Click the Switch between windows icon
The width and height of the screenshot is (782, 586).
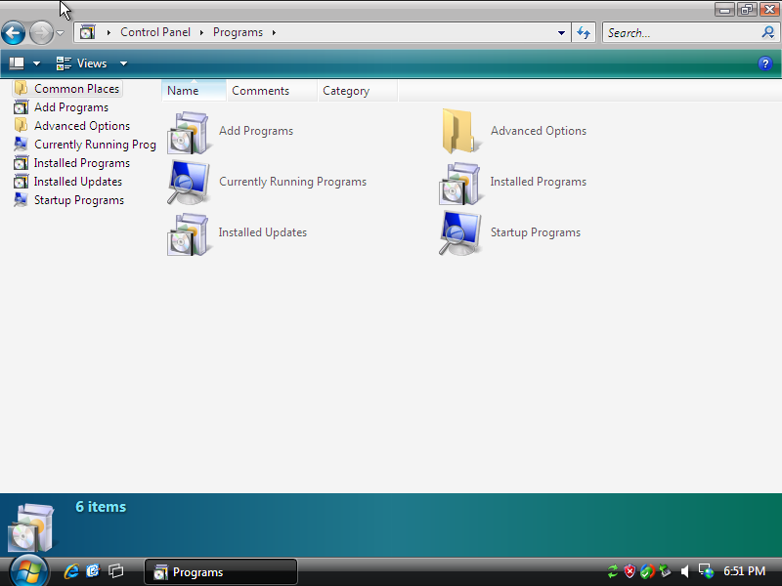coord(115,571)
